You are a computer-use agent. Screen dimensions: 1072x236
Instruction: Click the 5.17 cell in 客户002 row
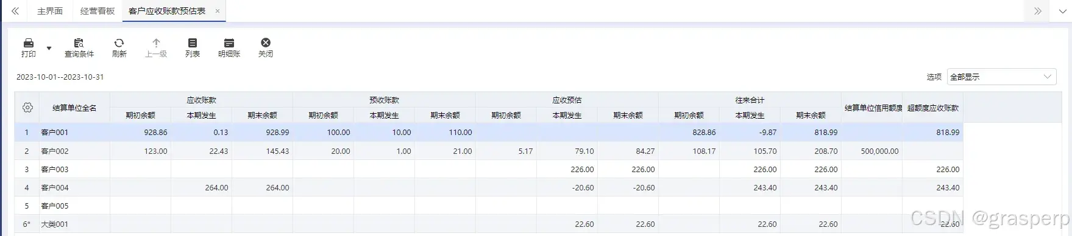tap(506, 151)
